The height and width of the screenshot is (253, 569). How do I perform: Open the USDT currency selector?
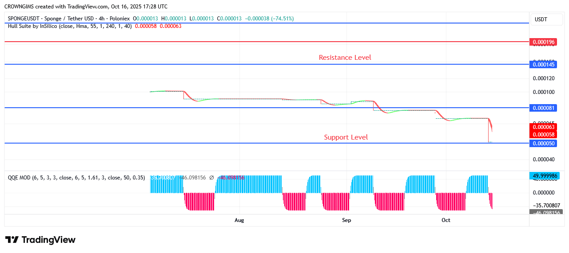click(x=541, y=19)
